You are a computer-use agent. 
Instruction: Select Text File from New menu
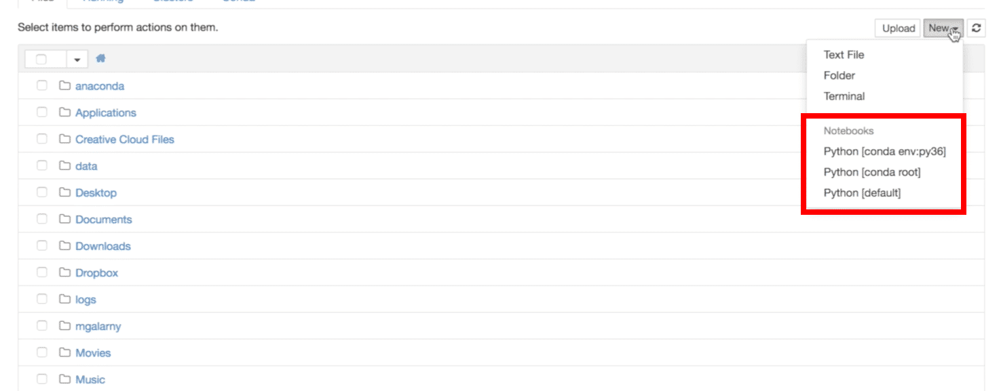[x=844, y=55]
